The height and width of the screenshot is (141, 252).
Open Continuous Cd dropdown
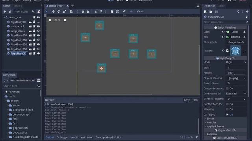(236, 94)
